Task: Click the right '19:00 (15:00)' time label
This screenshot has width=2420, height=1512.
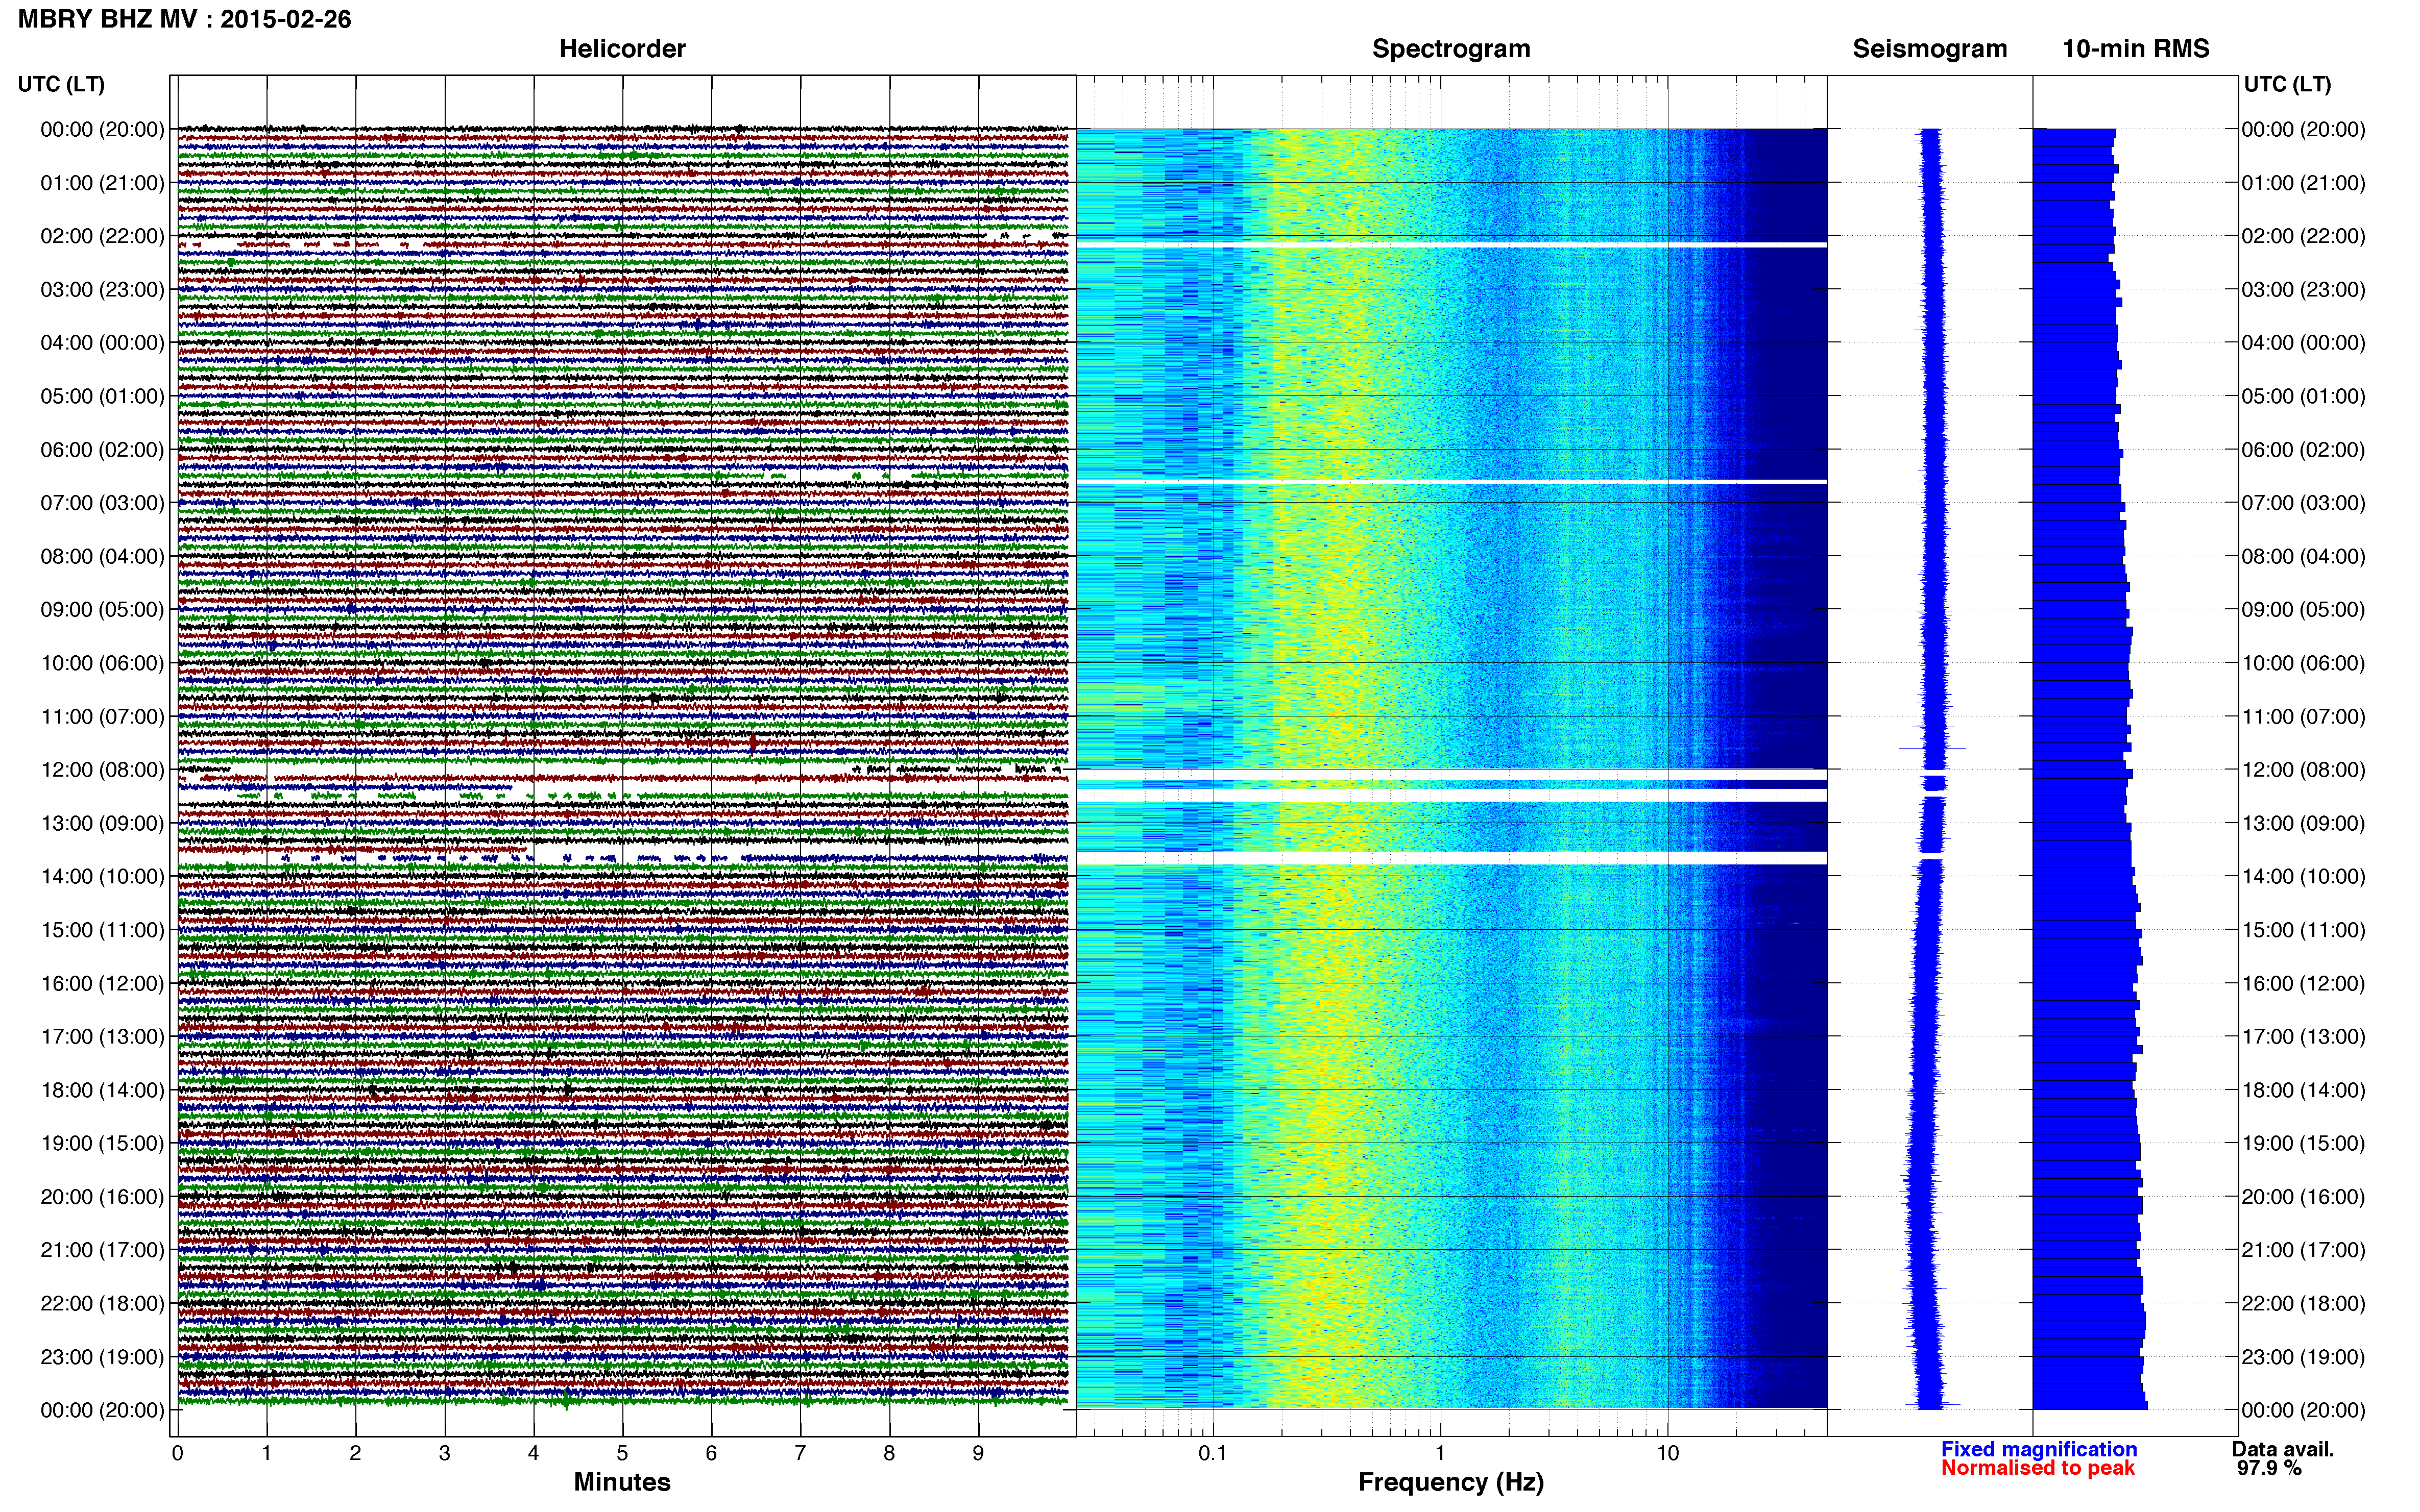Action: 2304,1143
